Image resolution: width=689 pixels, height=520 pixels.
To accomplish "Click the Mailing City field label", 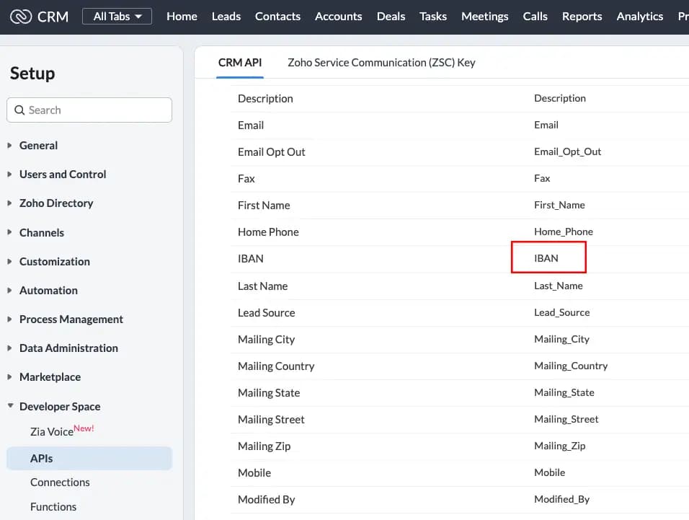I will point(266,340).
